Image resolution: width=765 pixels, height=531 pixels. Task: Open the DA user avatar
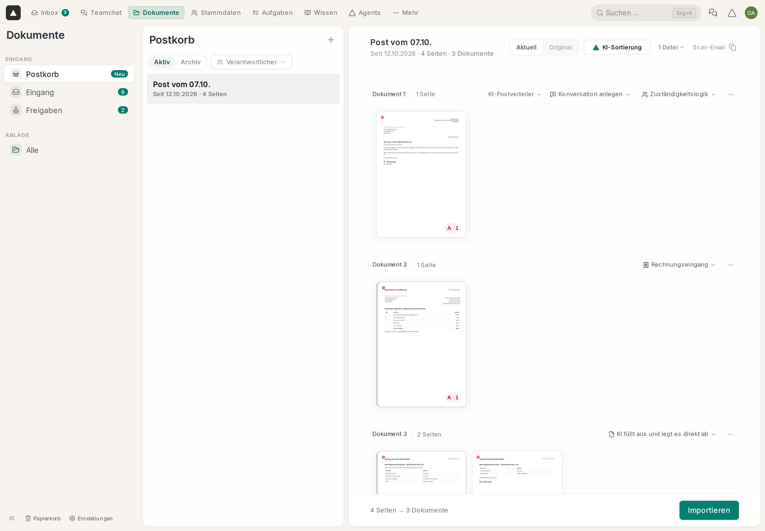point(751,13)
